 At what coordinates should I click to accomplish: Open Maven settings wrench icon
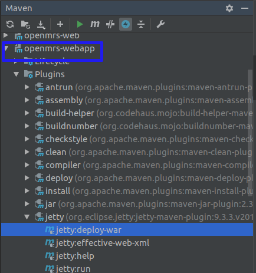tap(160, 24)
